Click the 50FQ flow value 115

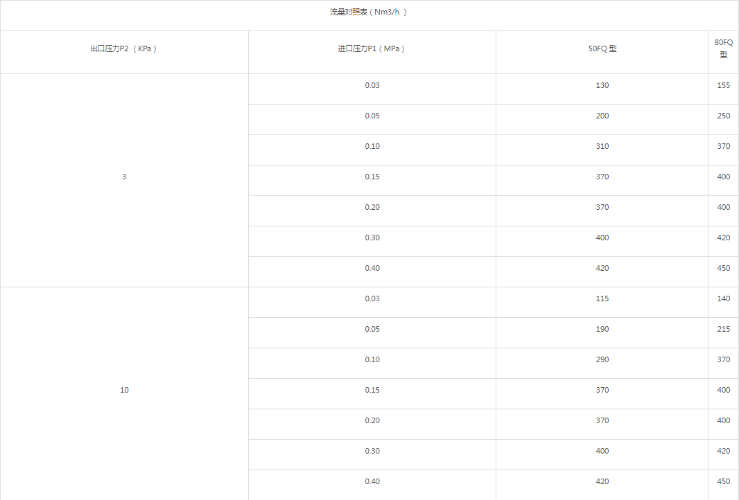(602, 298)
